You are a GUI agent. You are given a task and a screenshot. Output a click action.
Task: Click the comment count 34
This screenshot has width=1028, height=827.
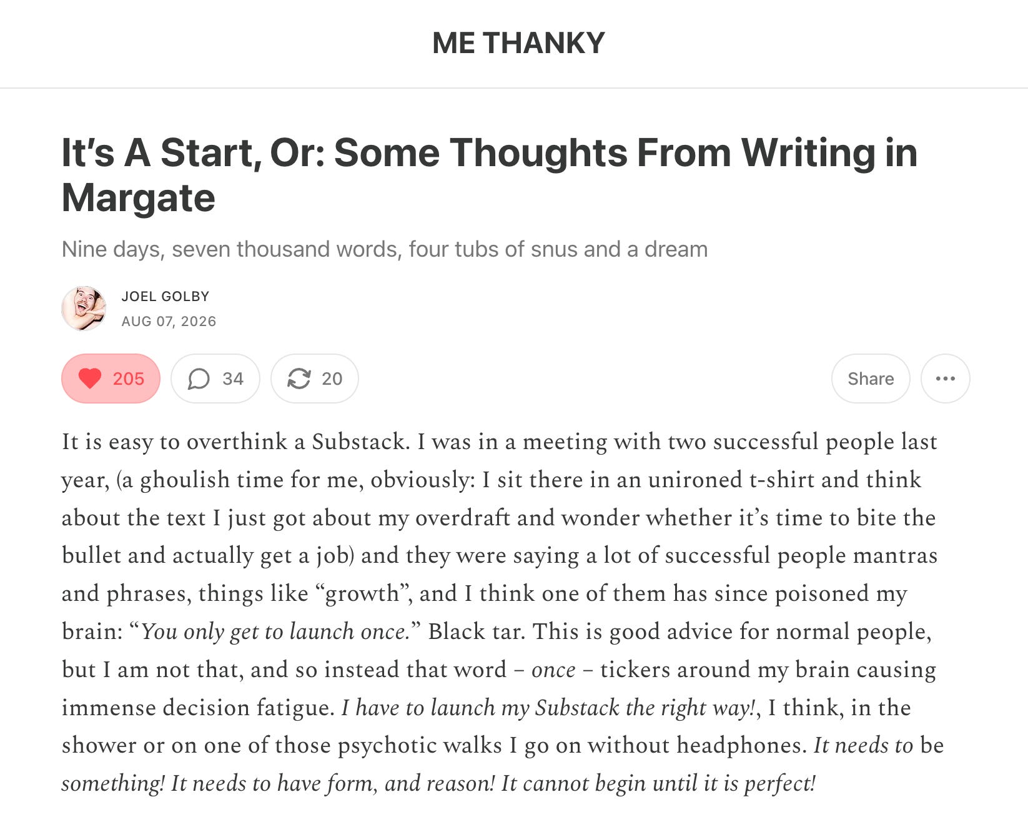(x=232, y=379)
